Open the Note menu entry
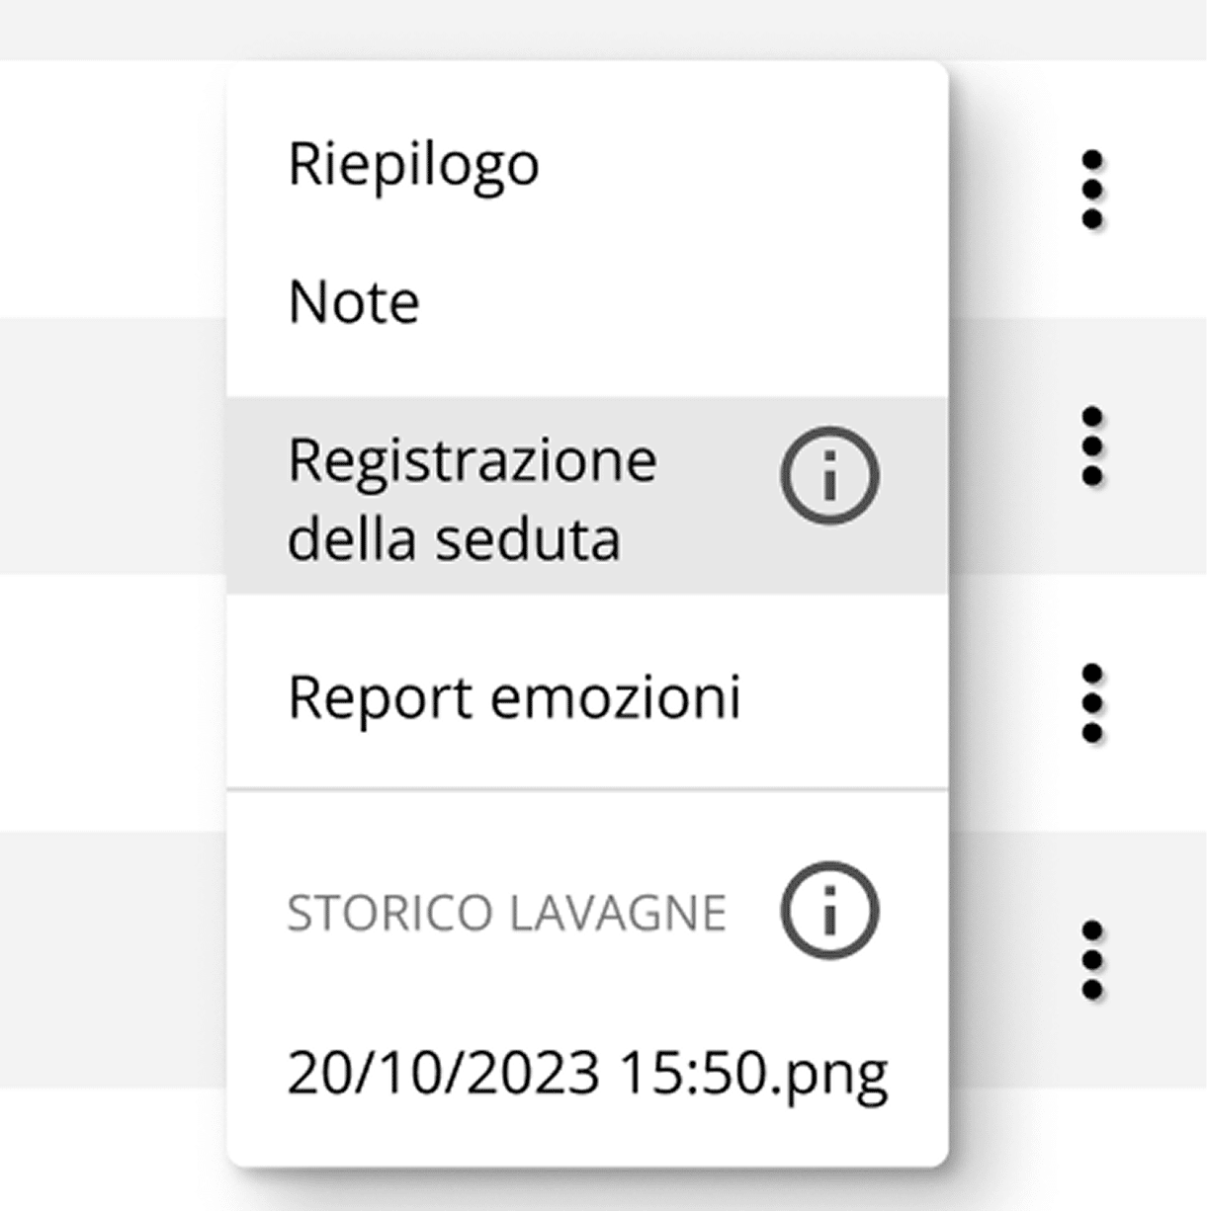Screen dimensions: 1207x1211 [354, 302]
